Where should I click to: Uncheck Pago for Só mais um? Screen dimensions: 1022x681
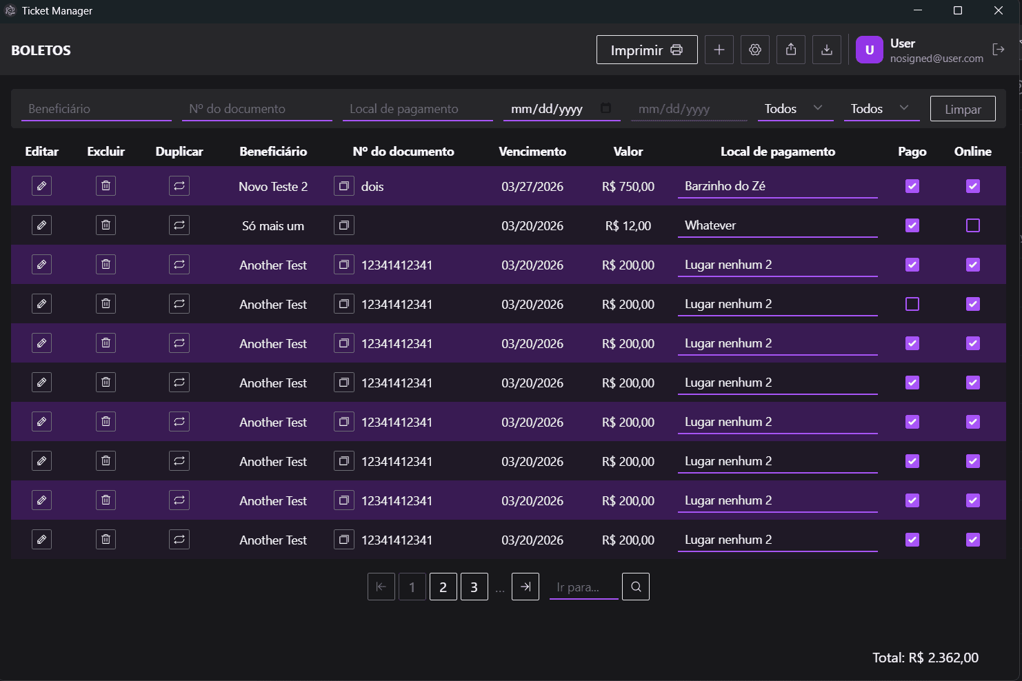(912, 225)
